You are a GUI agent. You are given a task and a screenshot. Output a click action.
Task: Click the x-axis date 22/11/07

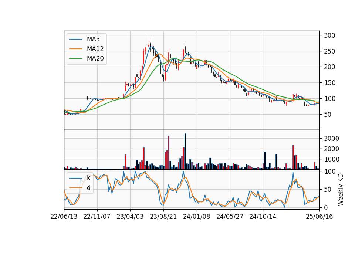97,217
